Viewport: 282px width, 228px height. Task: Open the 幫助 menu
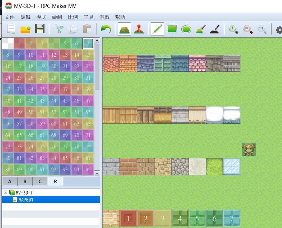click(x=120, y=17)
